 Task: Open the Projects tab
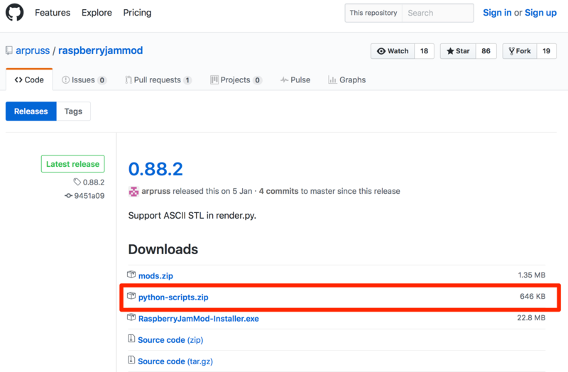(236, 80)
